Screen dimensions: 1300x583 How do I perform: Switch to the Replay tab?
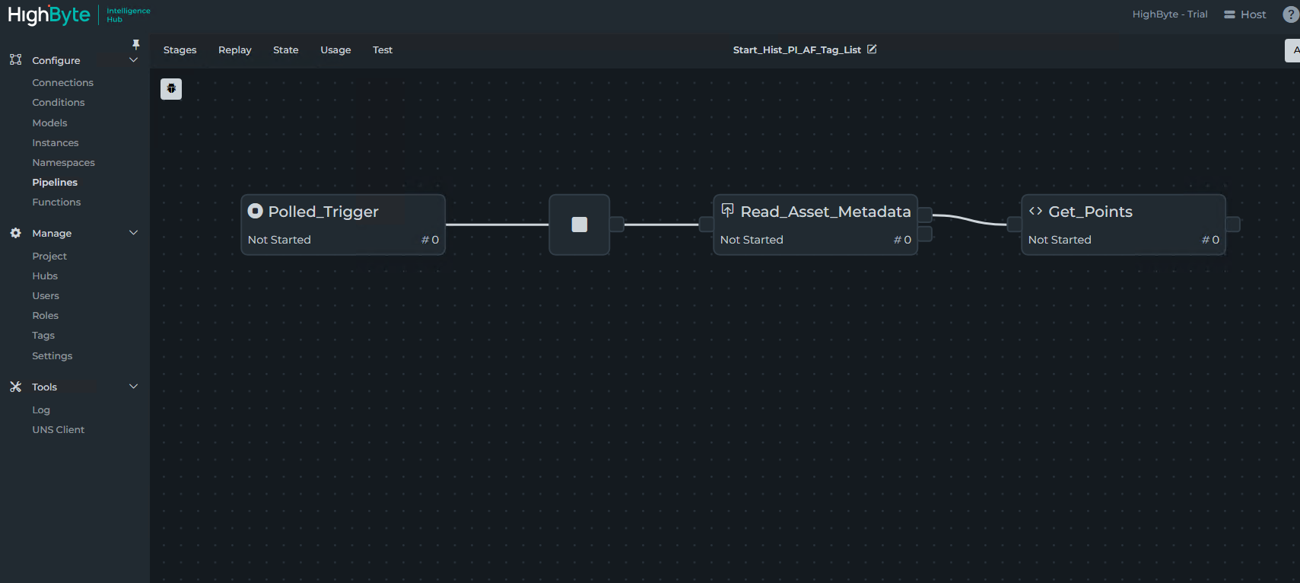(x=234, y=50)
